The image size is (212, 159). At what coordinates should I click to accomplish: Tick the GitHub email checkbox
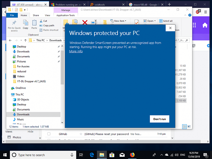point(49,134)
